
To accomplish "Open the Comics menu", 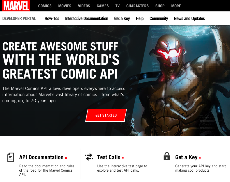I will tap(45, 6).
